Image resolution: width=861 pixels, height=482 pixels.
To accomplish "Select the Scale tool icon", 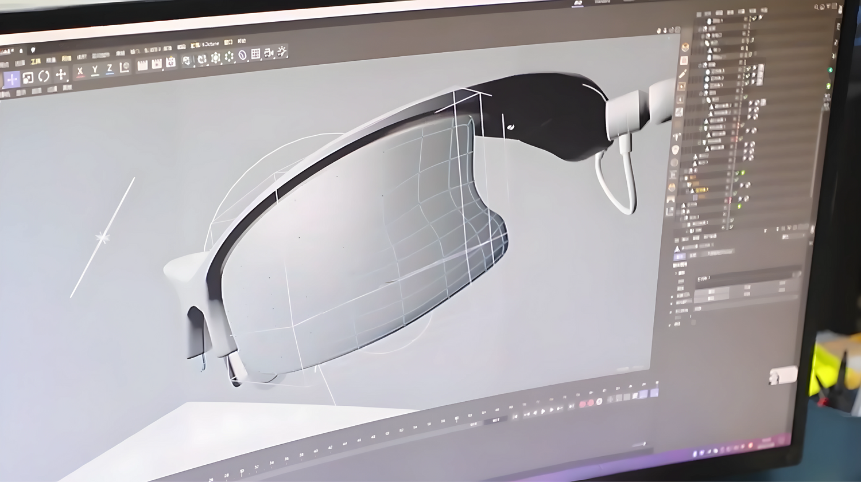I will (x=28, y=77).
